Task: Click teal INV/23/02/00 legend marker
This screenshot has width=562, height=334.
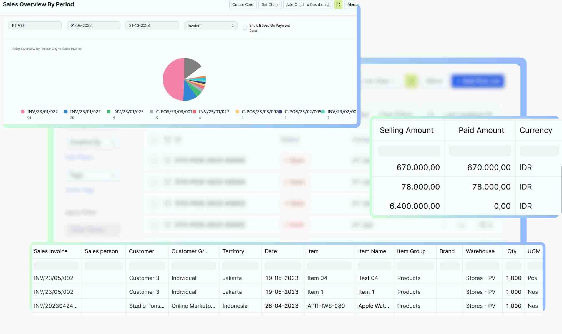Action: point(323,112)
